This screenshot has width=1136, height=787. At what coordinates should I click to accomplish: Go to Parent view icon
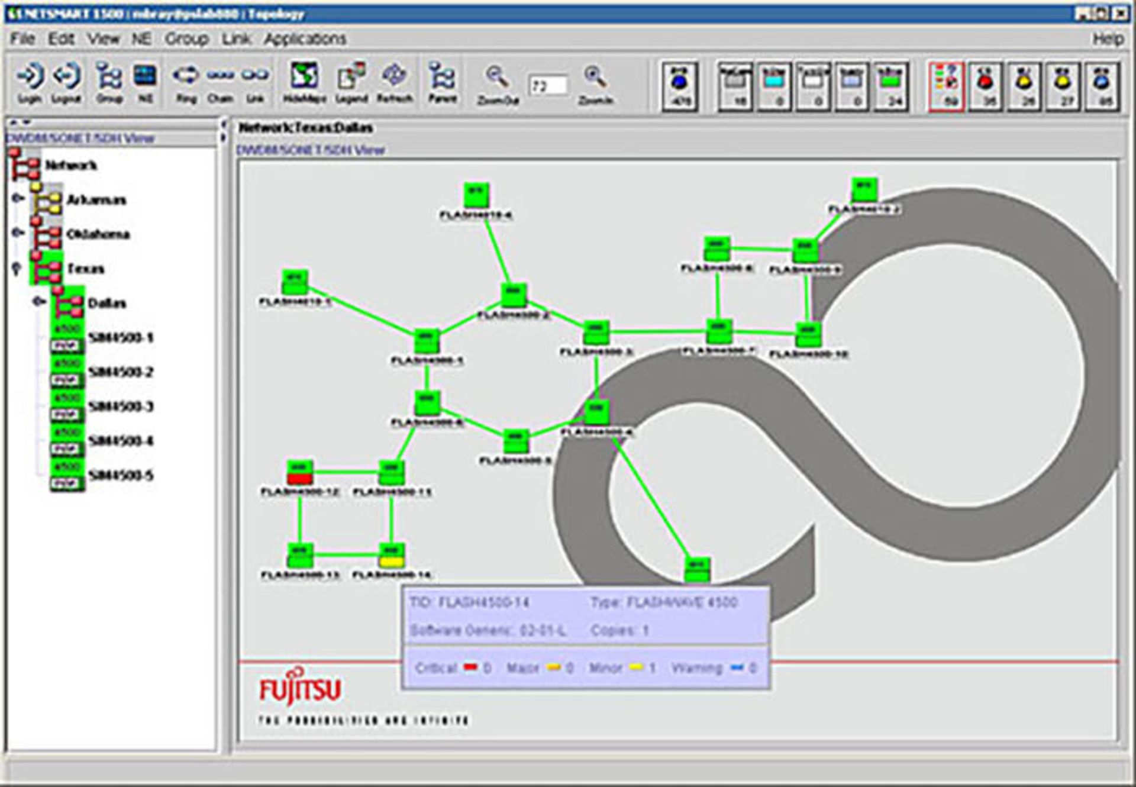click(x=442, y=82)
